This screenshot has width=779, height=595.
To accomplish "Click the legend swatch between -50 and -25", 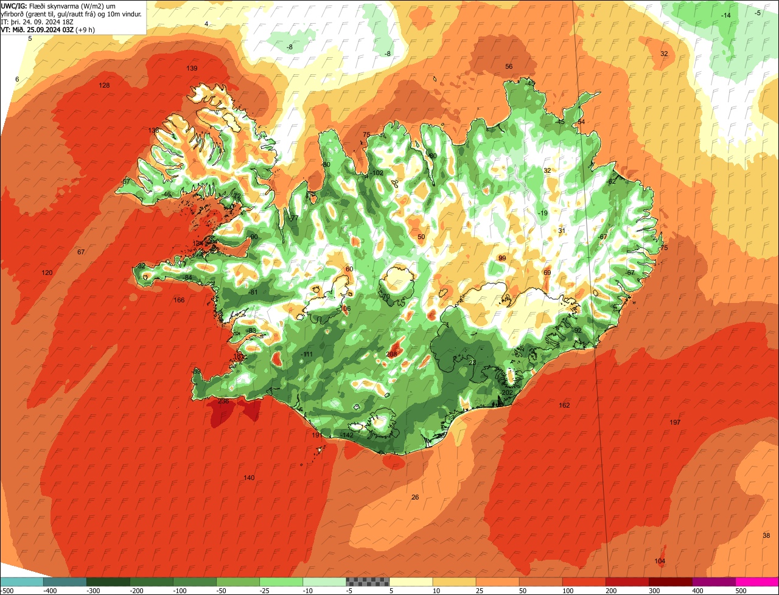I will [238, 582].
